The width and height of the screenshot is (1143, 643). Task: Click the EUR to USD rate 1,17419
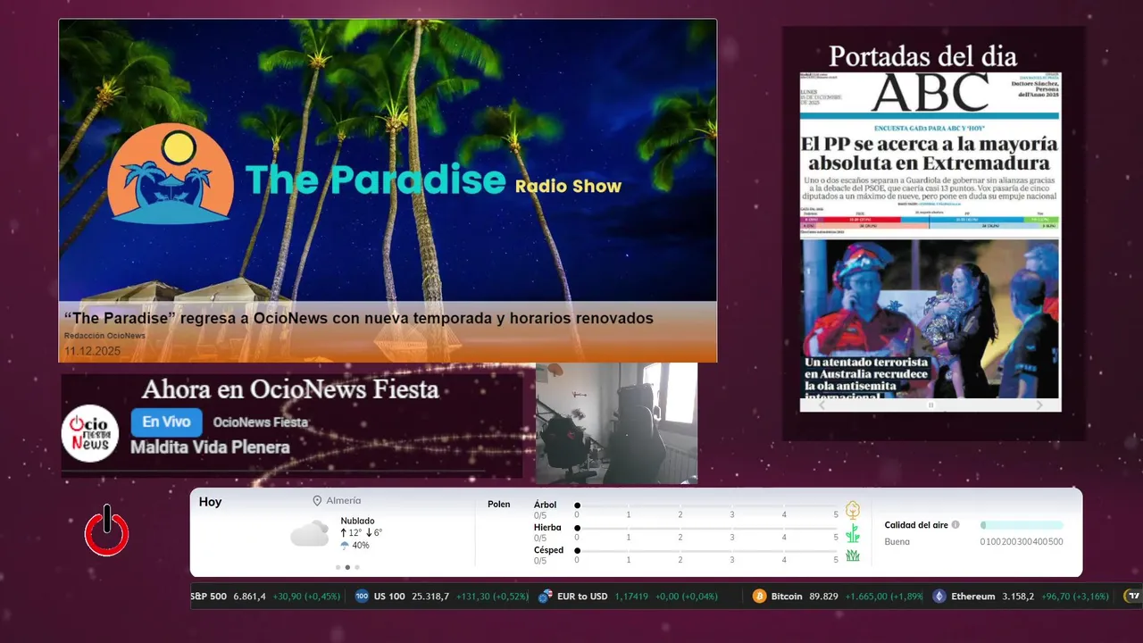(630, 597)
